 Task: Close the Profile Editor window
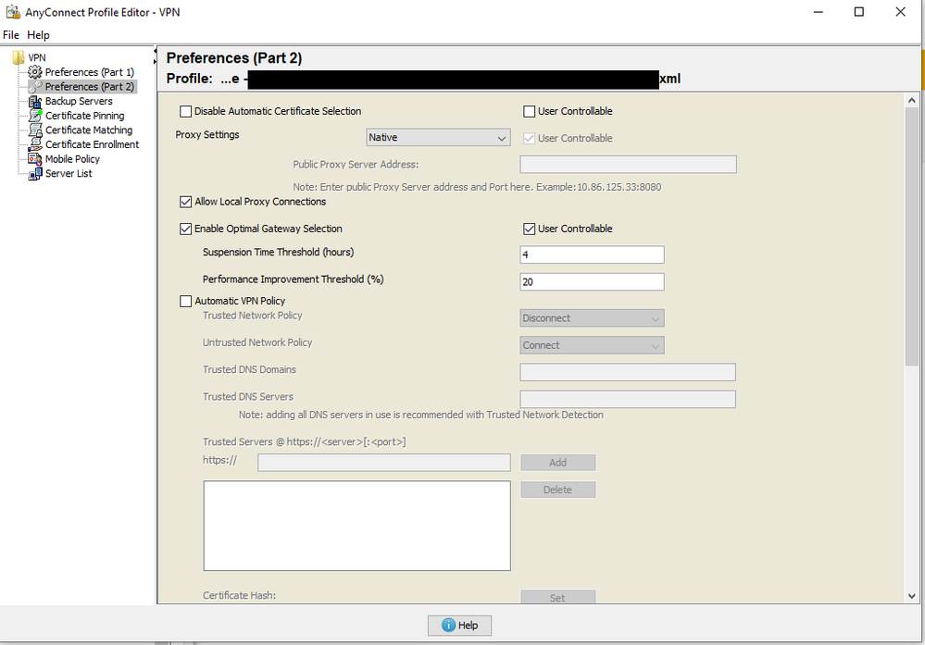[900, 12]
